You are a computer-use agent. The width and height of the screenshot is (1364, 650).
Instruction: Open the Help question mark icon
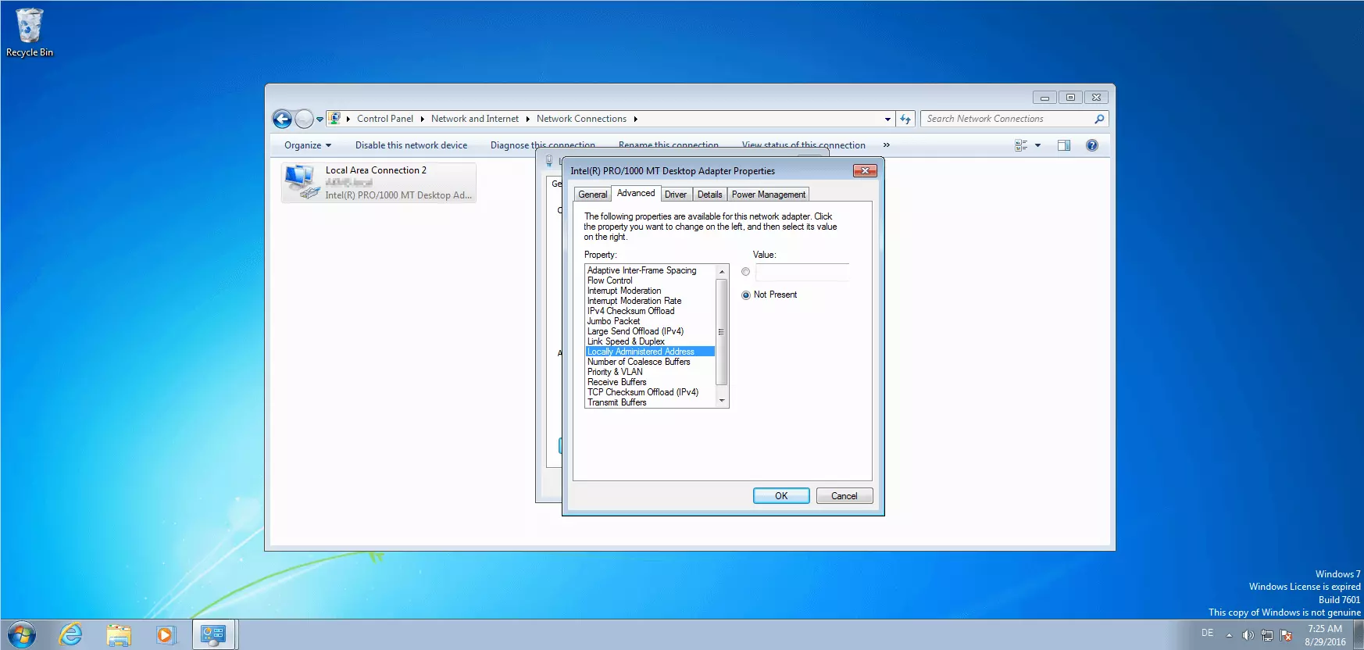click(1092, 145)
